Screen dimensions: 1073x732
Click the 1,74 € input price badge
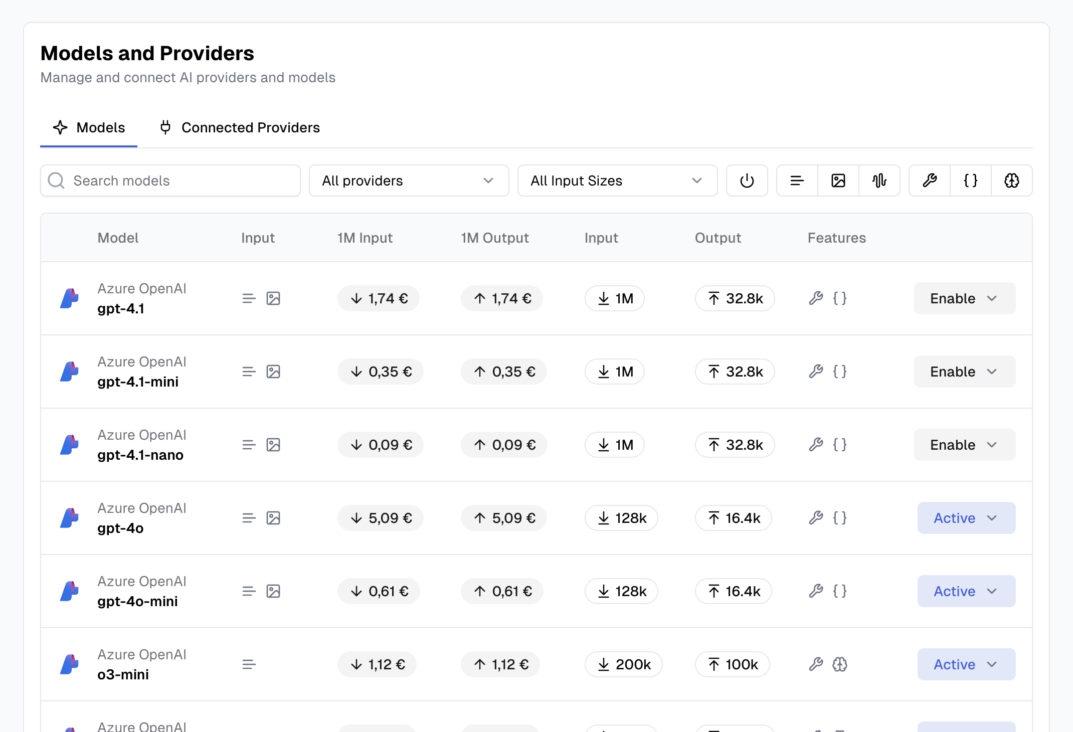click(x=379, y=298)
